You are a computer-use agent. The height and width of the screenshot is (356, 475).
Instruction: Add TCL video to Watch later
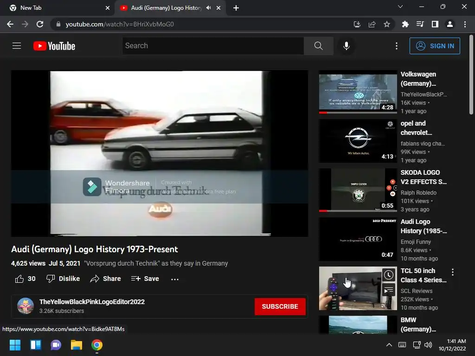coord(389,275)
